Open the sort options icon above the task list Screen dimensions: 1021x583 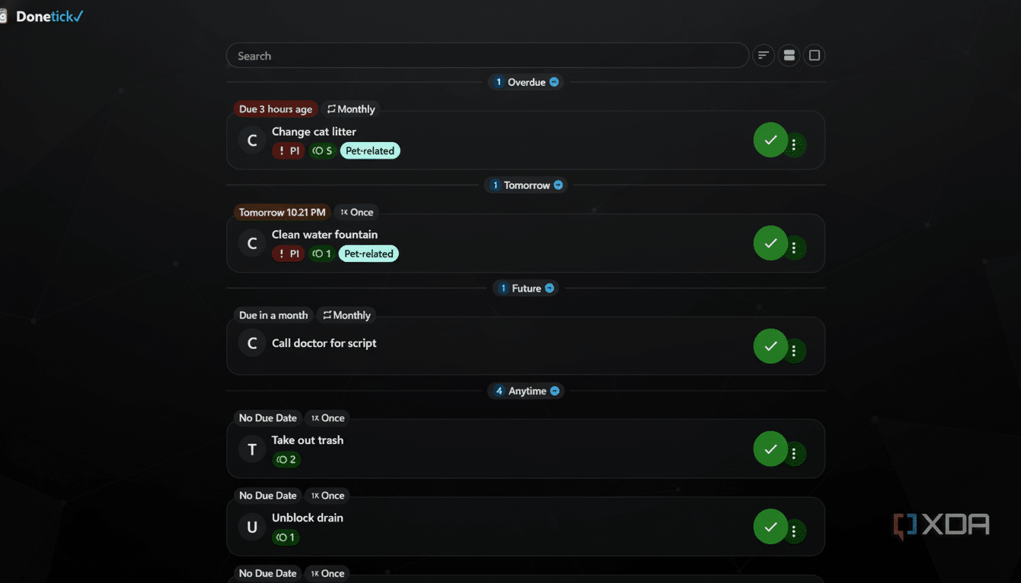pos(763,55)
